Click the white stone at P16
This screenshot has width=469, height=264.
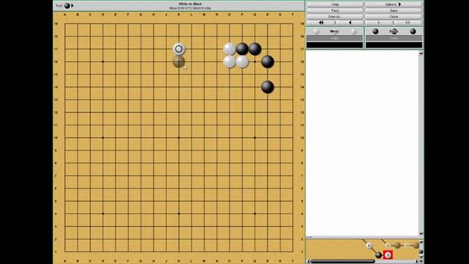click(243, 62)
